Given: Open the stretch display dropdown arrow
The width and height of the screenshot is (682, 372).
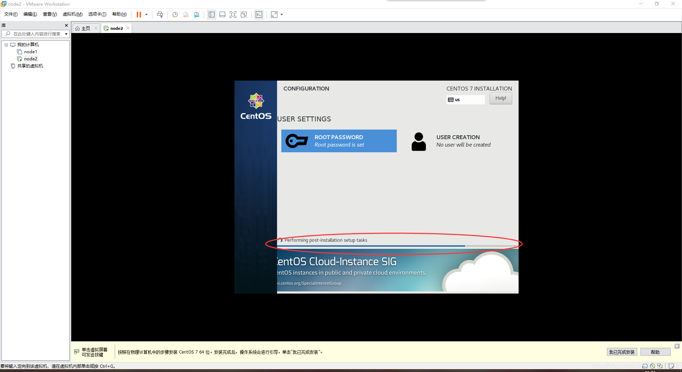Looking at the screenshot, I should pyautogui.click(x=282, y=15).
